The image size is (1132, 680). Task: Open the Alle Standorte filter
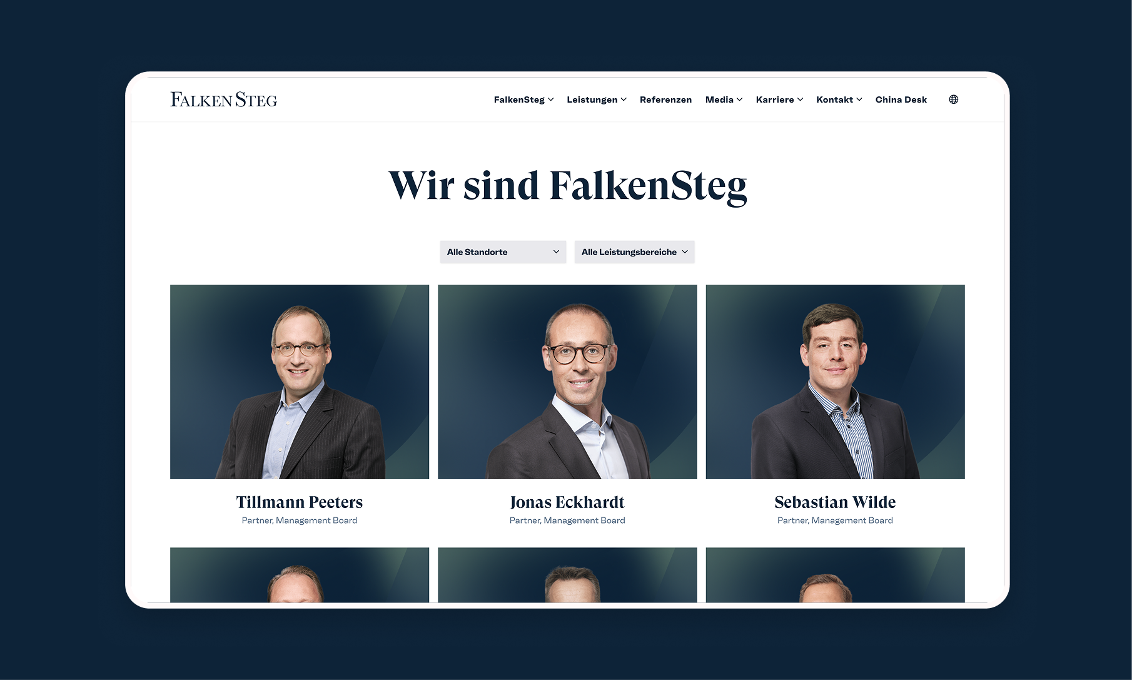(x=503, y=252)
